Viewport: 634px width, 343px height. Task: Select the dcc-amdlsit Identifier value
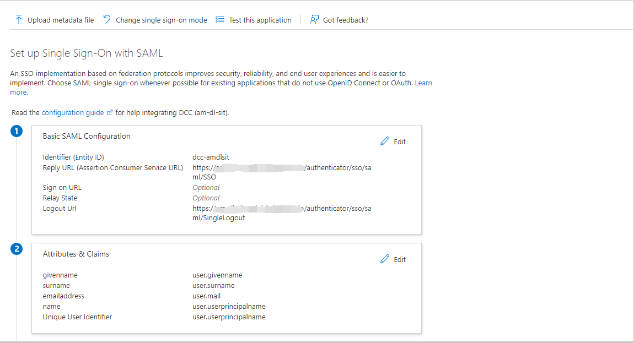pyautogui.click(x=210, y=157)
